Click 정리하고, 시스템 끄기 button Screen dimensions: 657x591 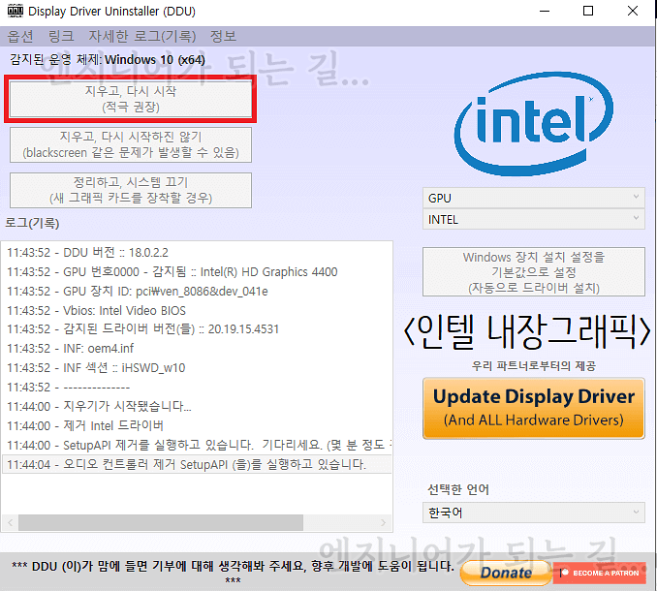131,190
